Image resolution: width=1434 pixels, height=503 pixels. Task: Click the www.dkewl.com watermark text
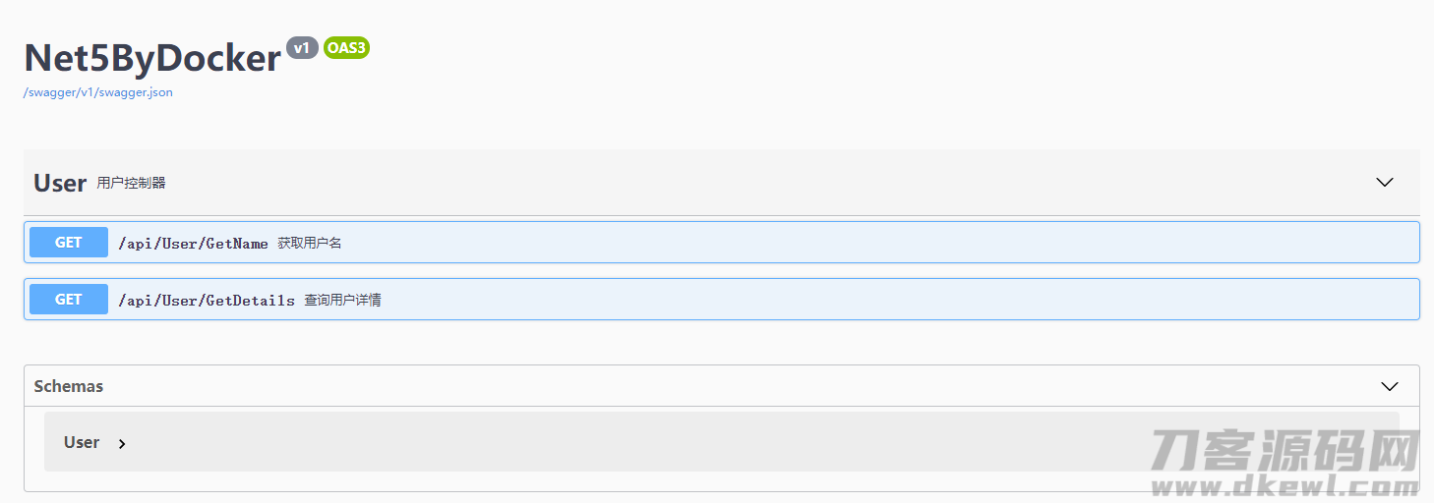click(1285, 485)
